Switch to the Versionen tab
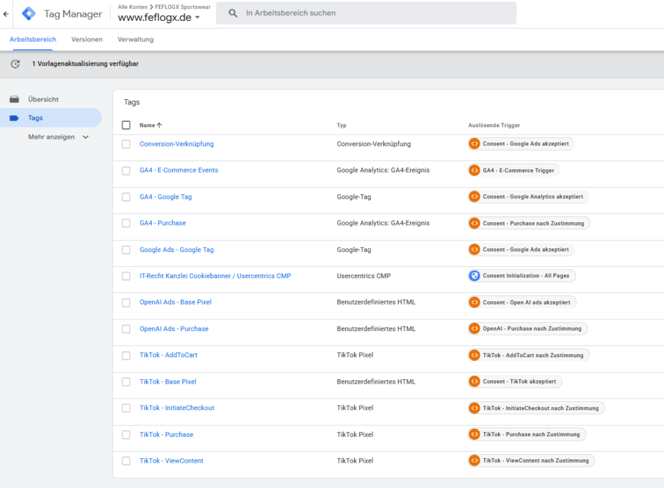 coord(87,40)
